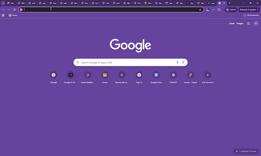This screenshot has height=156, width=261.
Task: Open the Google AI Studio shortcut
Action: 70,77
